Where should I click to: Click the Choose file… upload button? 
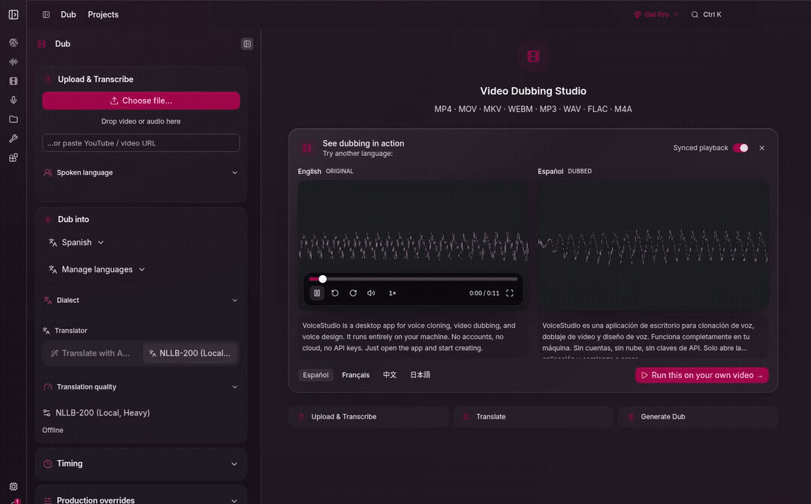click(141, 100)
